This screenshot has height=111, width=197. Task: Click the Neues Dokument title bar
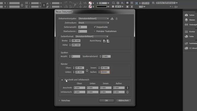(x=95, y=12)
